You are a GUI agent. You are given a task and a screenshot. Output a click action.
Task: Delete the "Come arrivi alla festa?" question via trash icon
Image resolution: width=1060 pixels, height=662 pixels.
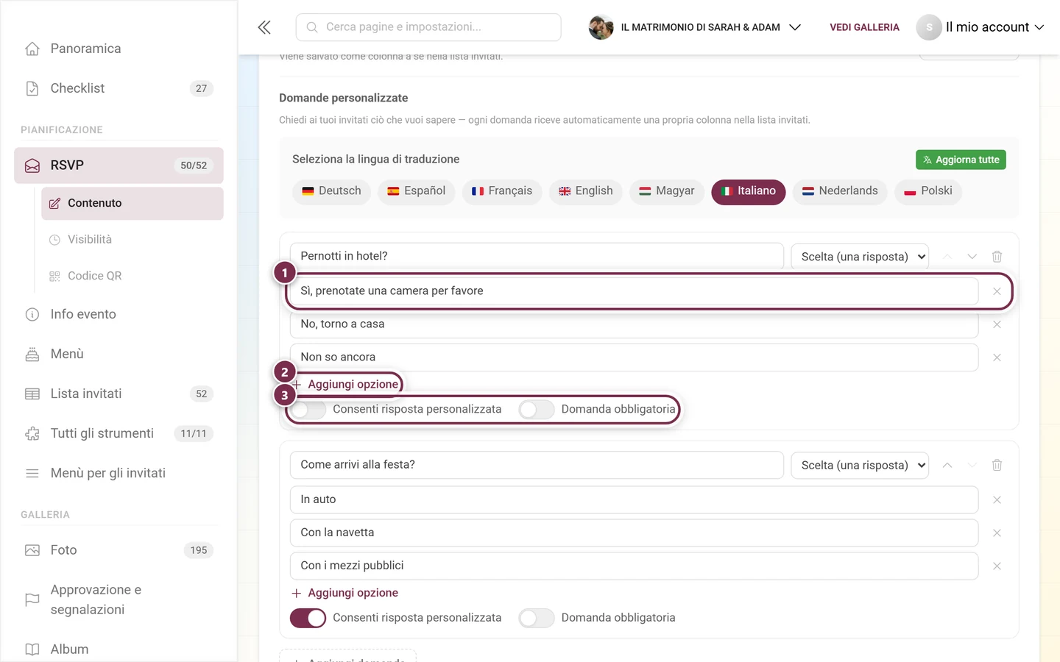coord(997,465)
